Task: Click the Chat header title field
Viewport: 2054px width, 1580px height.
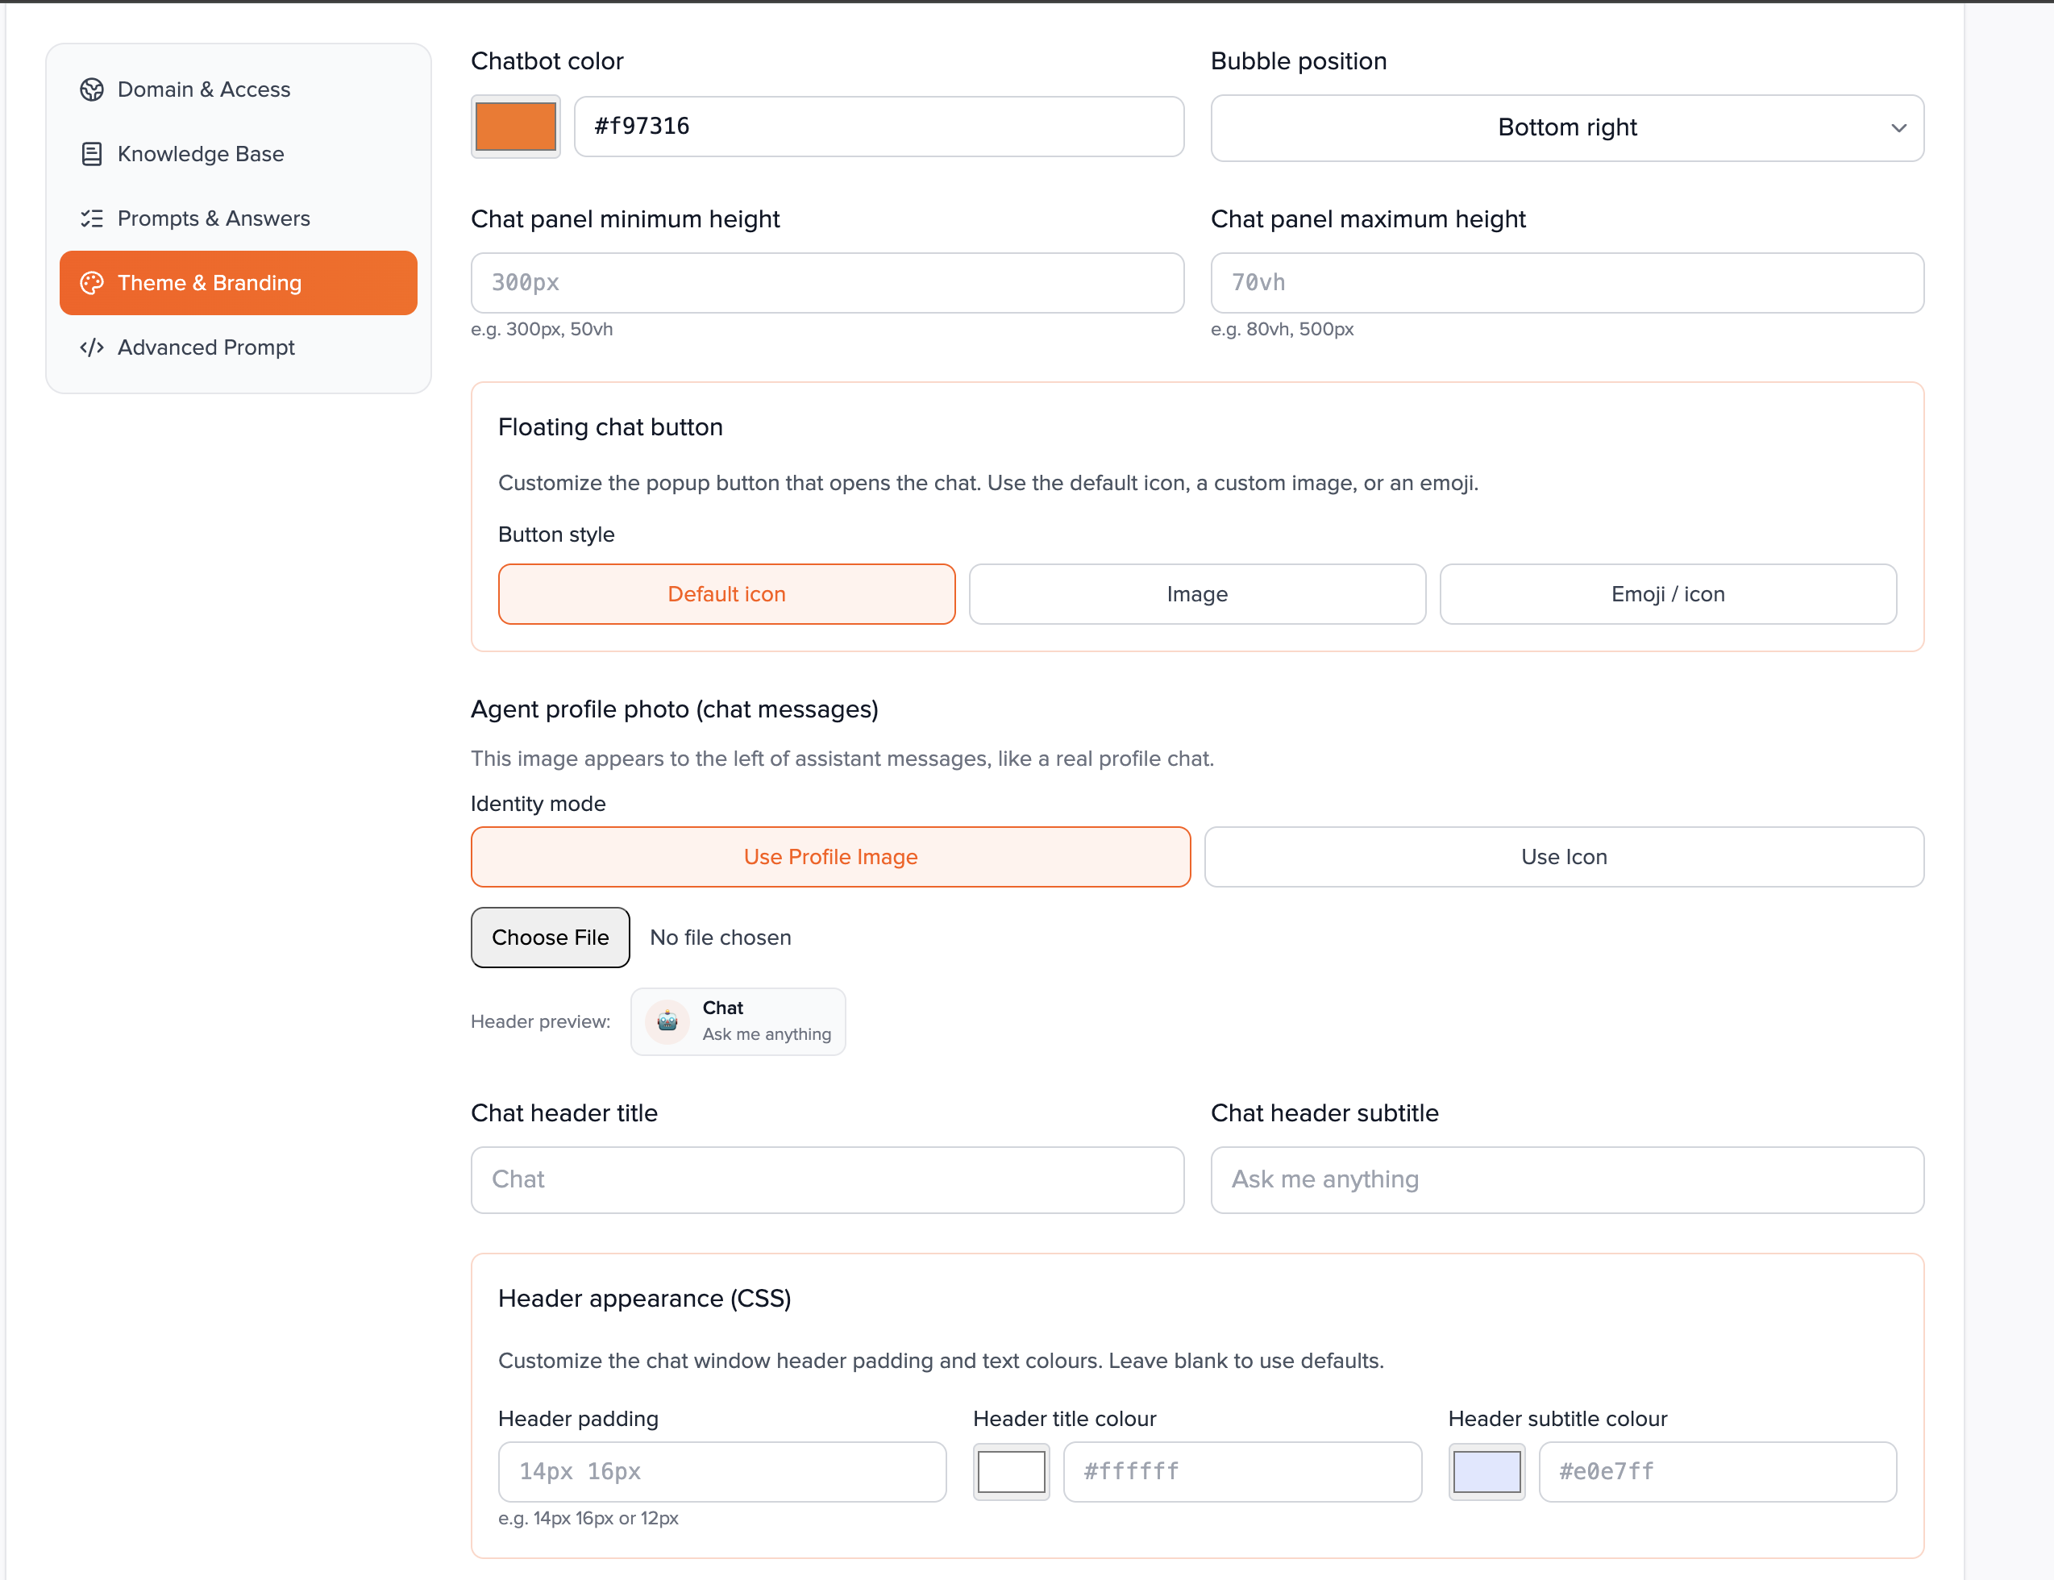Action: (827, 1179)
